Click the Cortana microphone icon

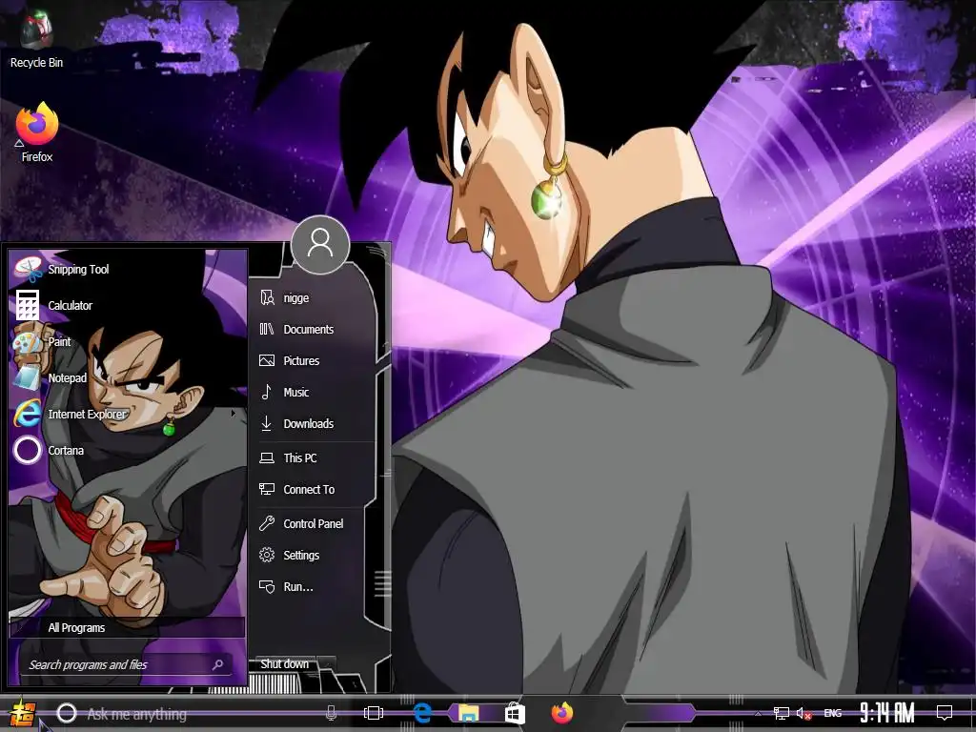331,713
